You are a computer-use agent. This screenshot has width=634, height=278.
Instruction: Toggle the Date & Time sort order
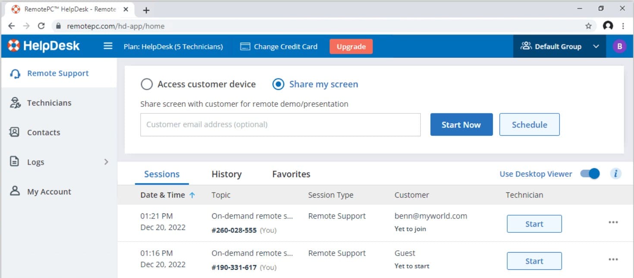pos(193,195)
